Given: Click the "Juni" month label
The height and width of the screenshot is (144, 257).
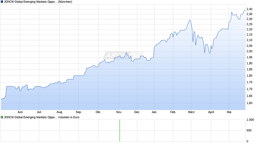Looking at the screenshot, I should pos(20,112).
